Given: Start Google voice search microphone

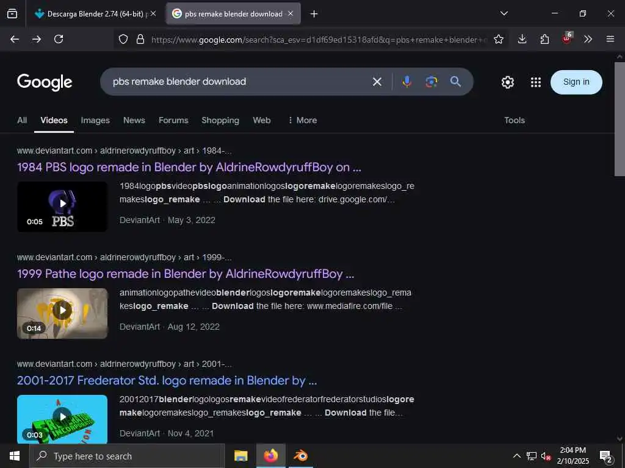Looking at the screenshot, I should tap(407, 82).
